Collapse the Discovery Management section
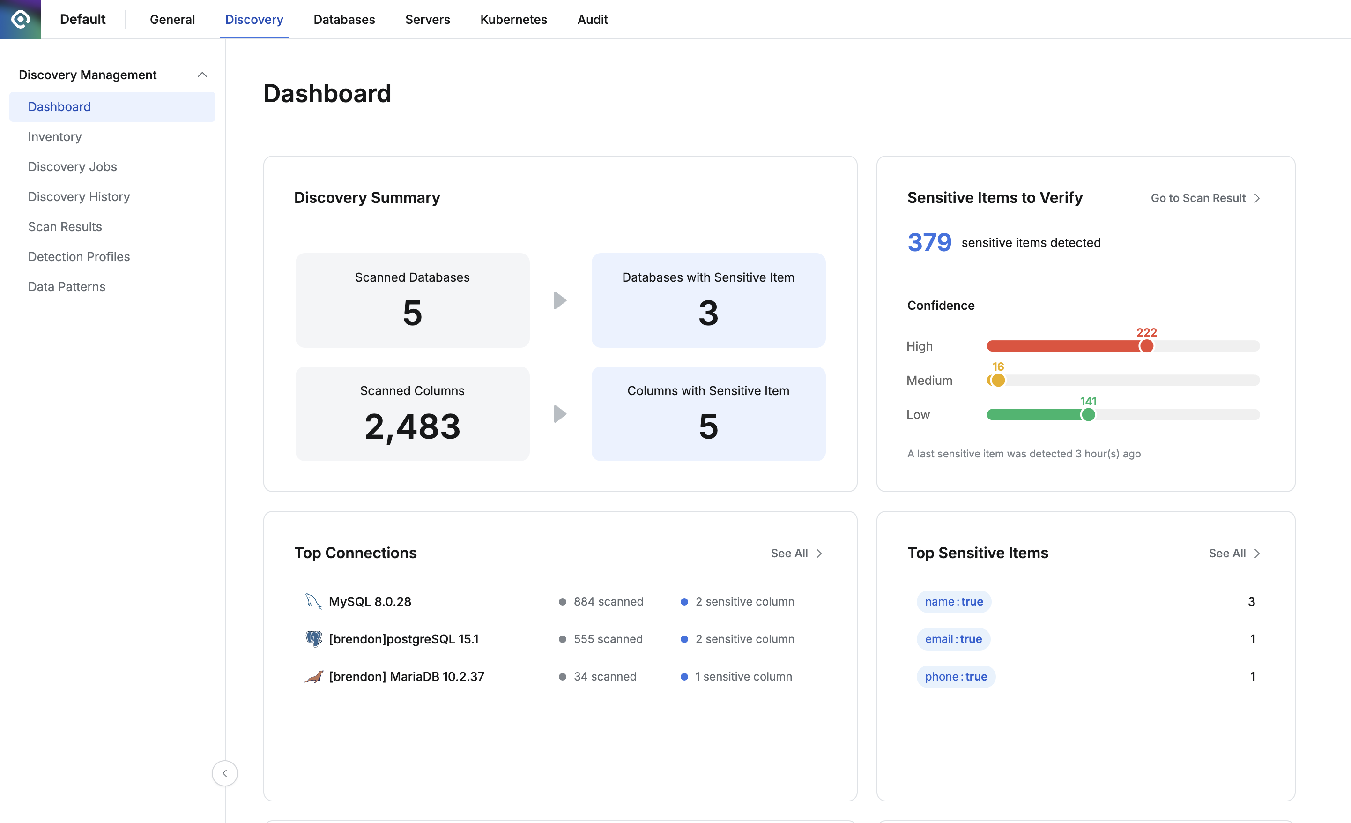This screenshot has height=823, width=1351. coord(202,75)
